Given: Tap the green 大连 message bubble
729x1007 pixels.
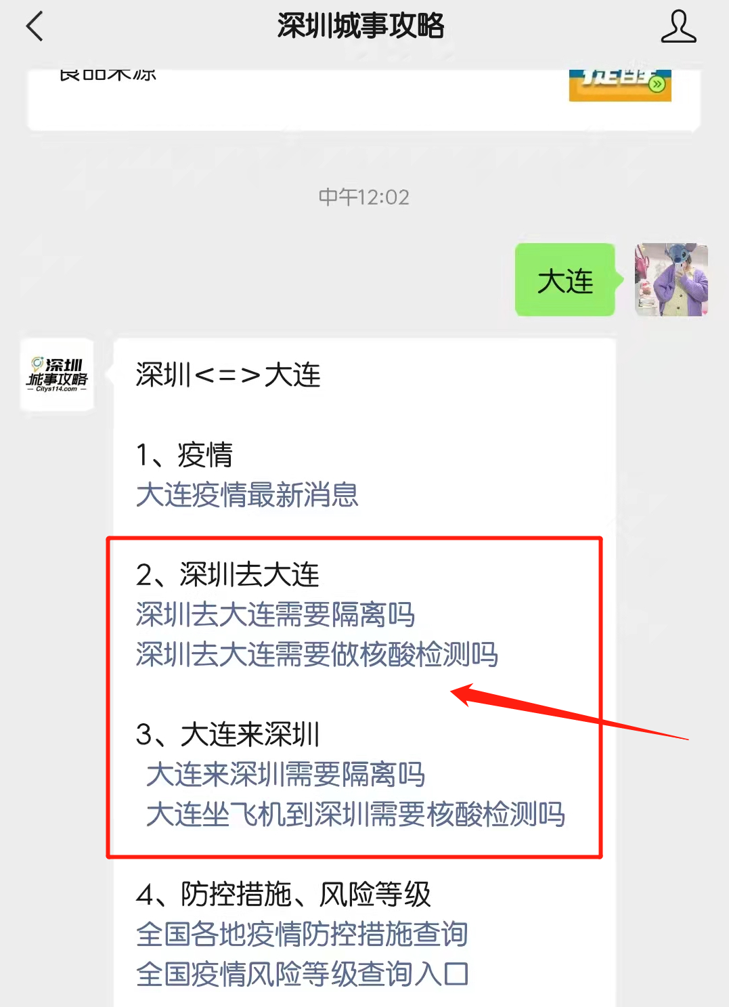Looking at the screenshot, I should [567, 280].
